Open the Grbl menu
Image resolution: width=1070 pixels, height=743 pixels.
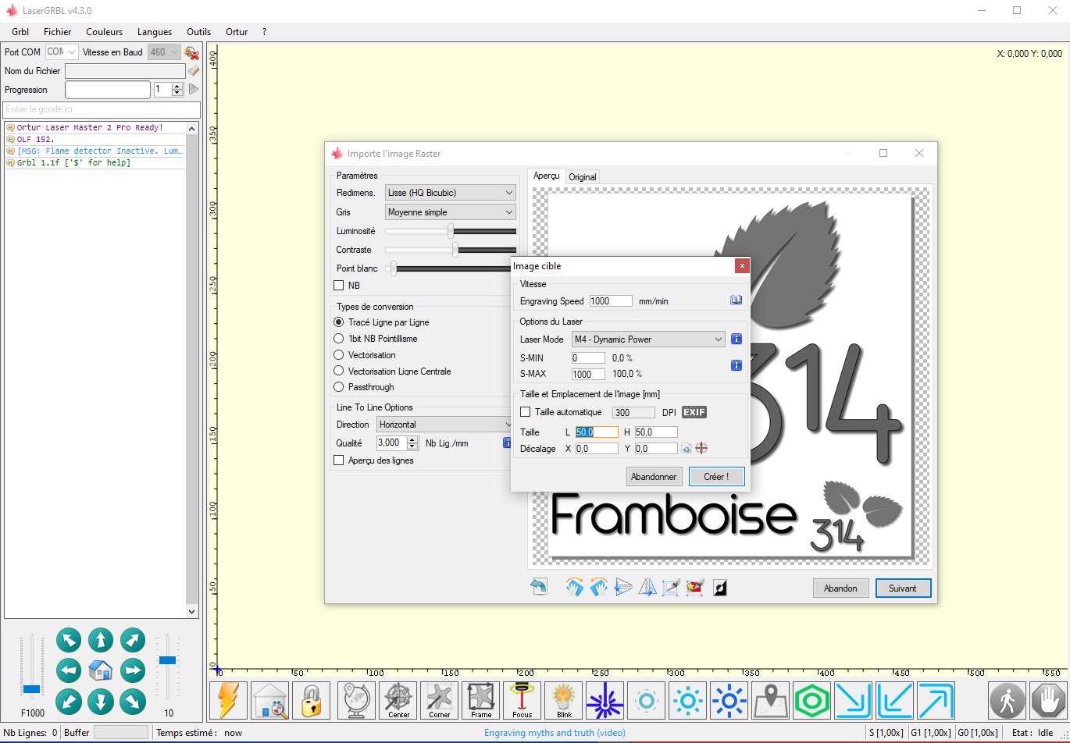pyautogui.click(x=20, y=32)
